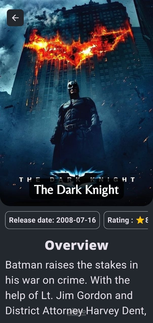The image size is (153, 323).
Task: Tap the Overview heading
Action: point(76,245)
